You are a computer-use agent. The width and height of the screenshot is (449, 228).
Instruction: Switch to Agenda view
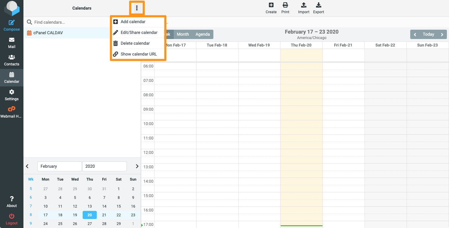tap(203, 34)
